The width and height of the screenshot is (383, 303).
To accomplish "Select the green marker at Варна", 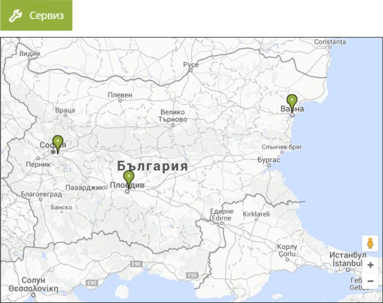I will click(x=292, y=104).
